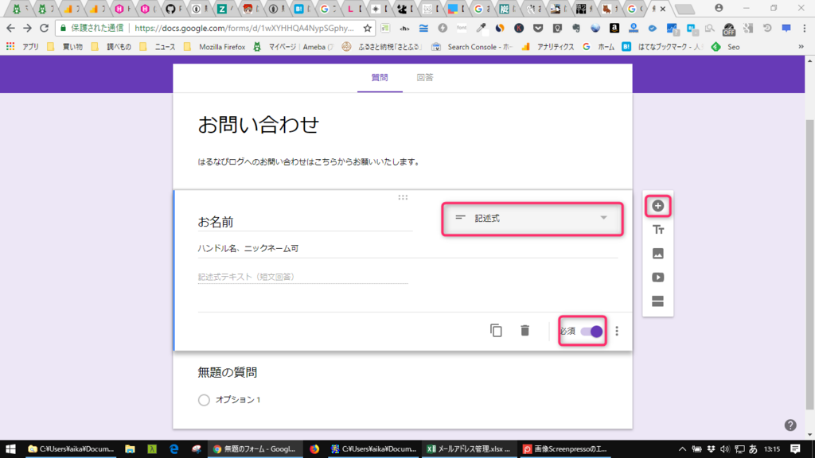Add a new question with plus icon
Image resolution: width=815 pixels, height=458 pixels.
coord(657,206)
